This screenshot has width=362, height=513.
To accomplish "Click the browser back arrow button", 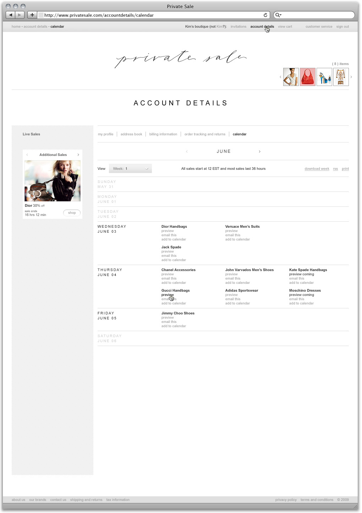I will 11,15.
